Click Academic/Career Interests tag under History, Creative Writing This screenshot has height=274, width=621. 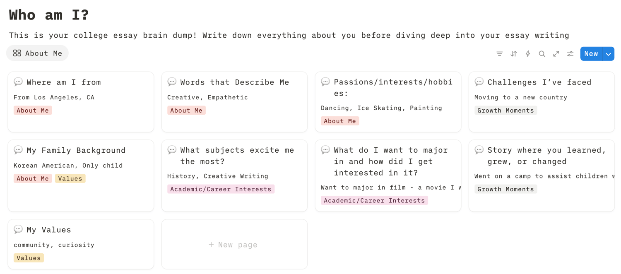coord(221,189)
